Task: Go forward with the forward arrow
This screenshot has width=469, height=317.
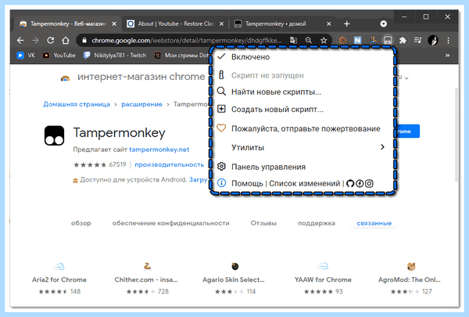Action: pyautogui.click(x=35, y=40)
